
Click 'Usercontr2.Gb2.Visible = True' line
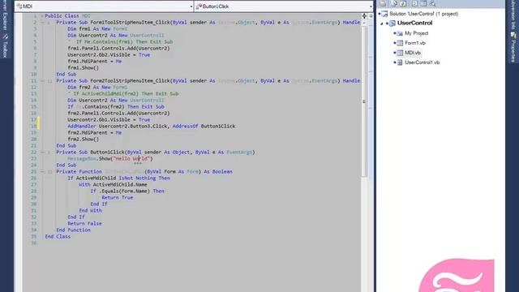pos(109,55)
